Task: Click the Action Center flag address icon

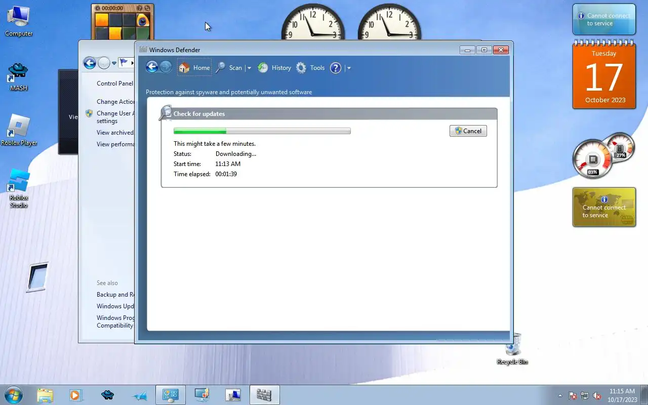Action: (x=124, y=63)
